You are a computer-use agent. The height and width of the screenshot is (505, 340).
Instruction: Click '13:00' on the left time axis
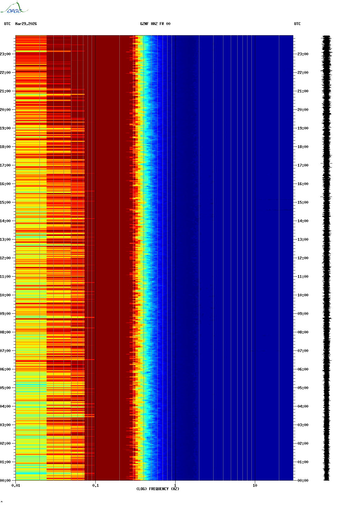click(5, 240)
